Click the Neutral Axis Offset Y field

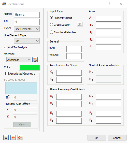tap(25, 110)
